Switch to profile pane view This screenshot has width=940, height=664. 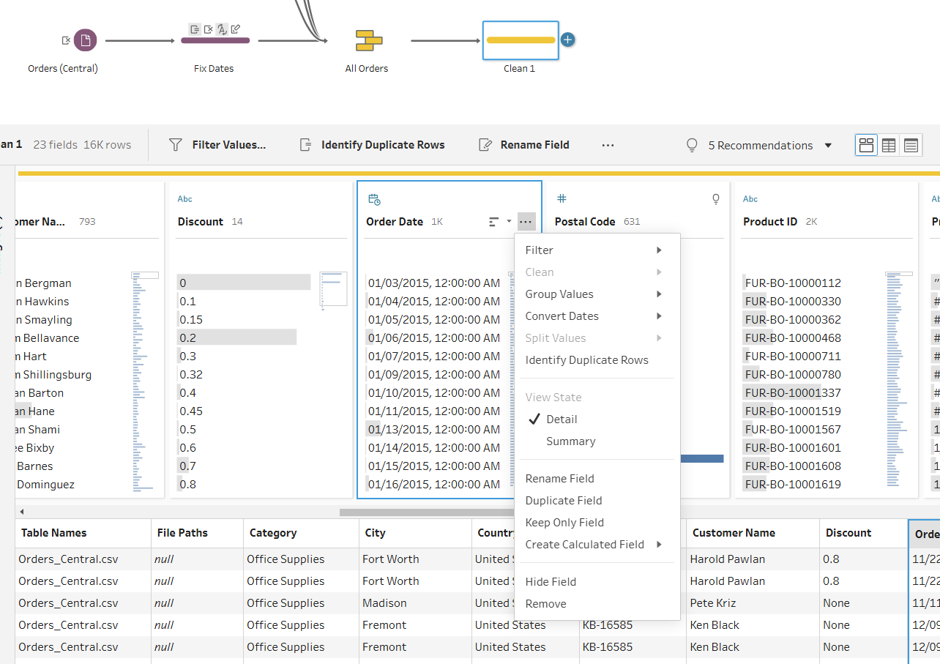coord(866,145)
